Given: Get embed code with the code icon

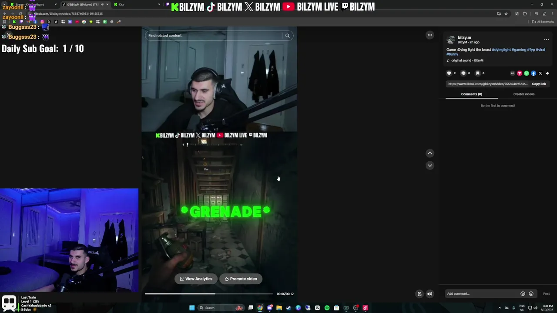Looking at the screenshot, I should click(x=513, y=73).
